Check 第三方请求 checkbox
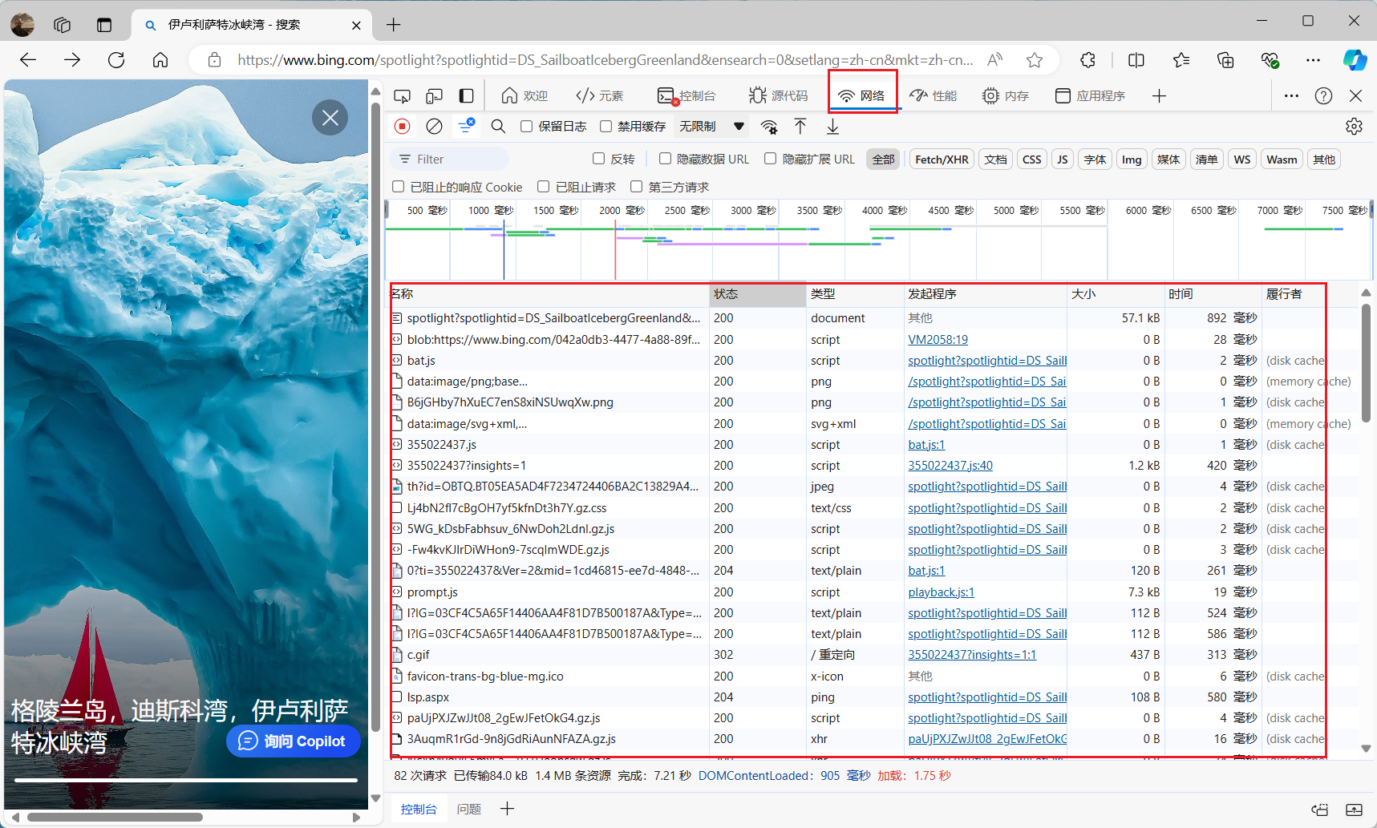The width and height of the screenshot is (1377, 828). pyautogui.click(x=637, y=187)
